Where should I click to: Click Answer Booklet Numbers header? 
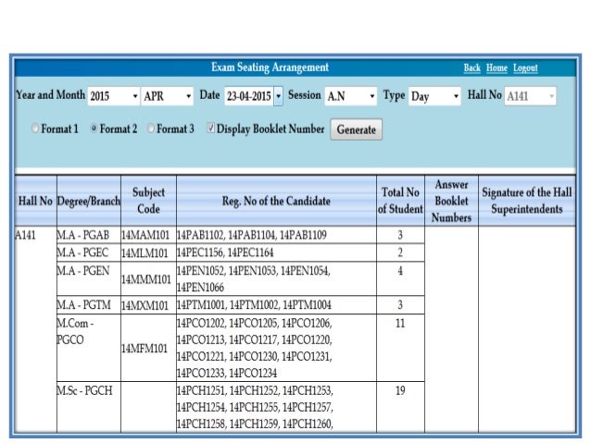[x=451, y=201]
